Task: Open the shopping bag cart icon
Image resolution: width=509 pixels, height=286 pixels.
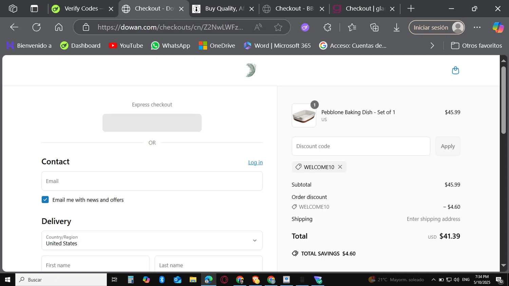Action: coord(455,70)
